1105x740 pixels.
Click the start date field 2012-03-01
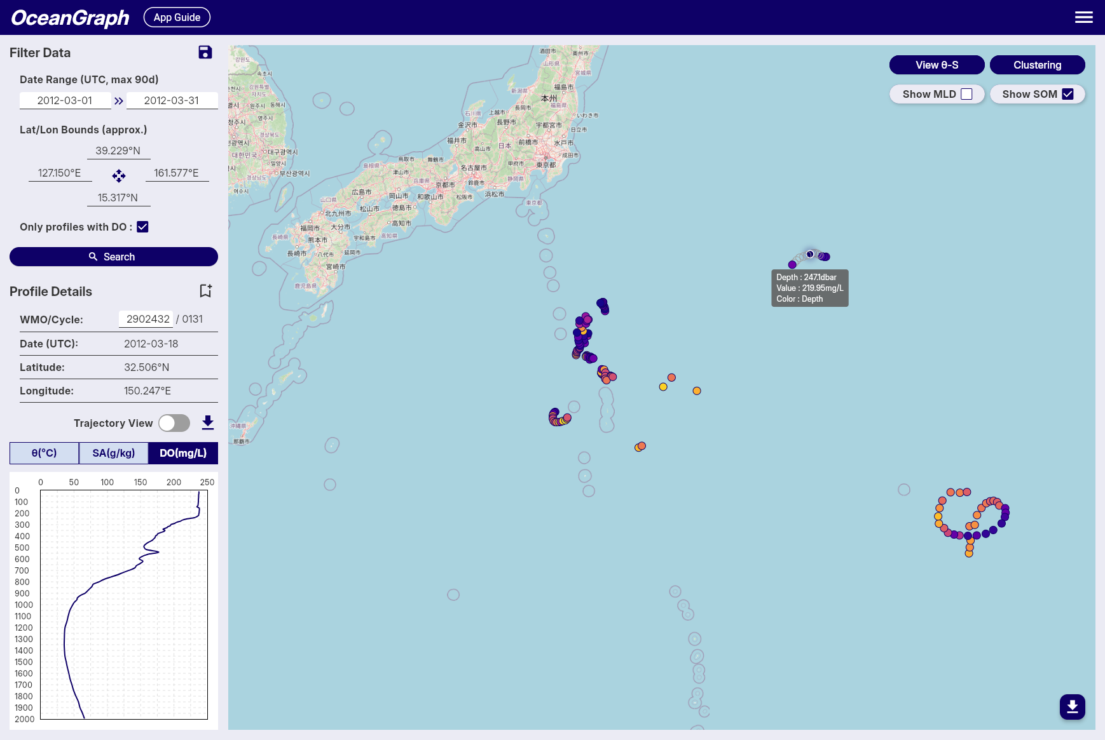65,100
